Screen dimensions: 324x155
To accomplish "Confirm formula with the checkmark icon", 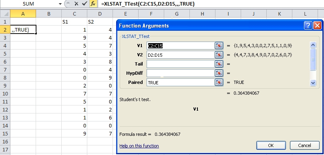I will click(x=85, y=4).
